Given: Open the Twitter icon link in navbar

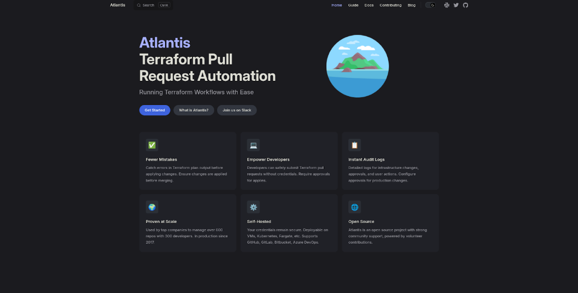Looking at the screenshot, I should tap(456, 5).
